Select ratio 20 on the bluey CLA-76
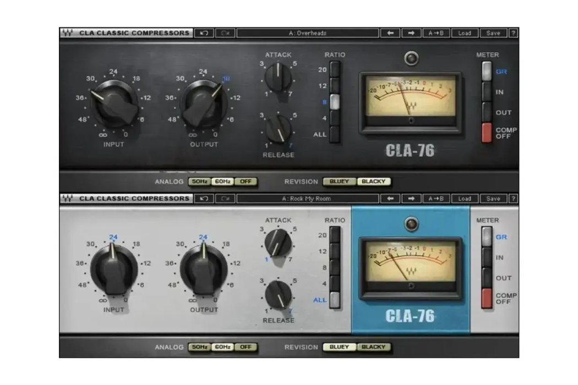578x385 pixels. coord(335,235)
